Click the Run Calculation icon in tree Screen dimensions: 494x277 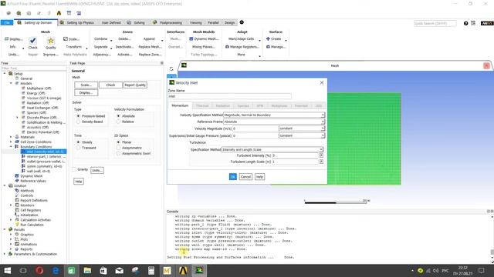click(x=17, y=225)
